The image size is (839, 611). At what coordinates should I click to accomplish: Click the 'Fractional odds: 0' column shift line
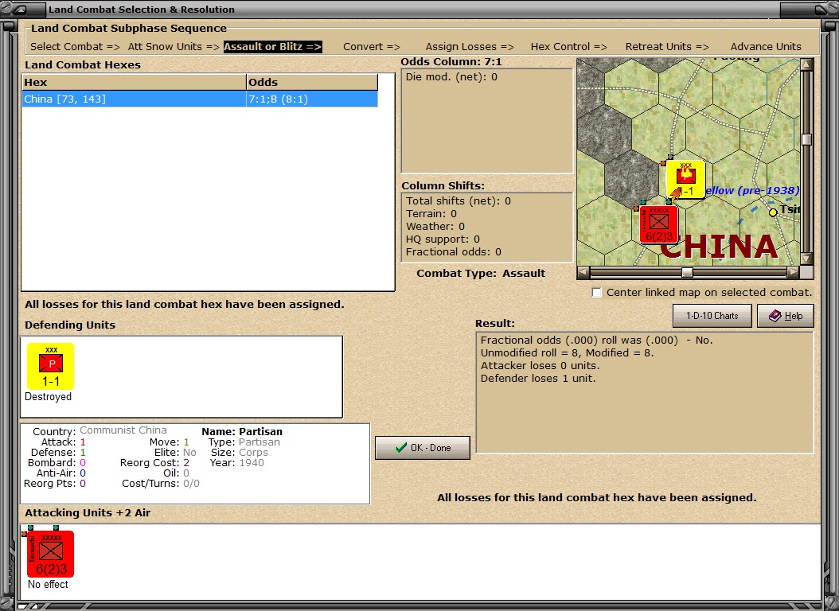point(453,251)
